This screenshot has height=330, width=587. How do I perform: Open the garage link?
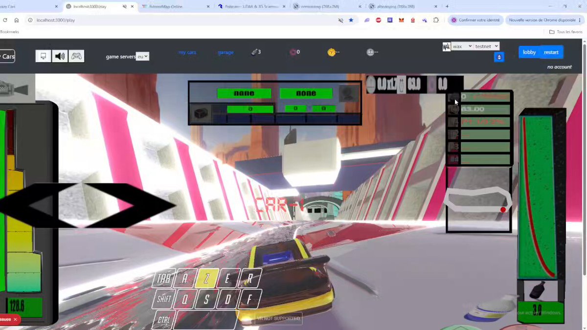point(226,52)
